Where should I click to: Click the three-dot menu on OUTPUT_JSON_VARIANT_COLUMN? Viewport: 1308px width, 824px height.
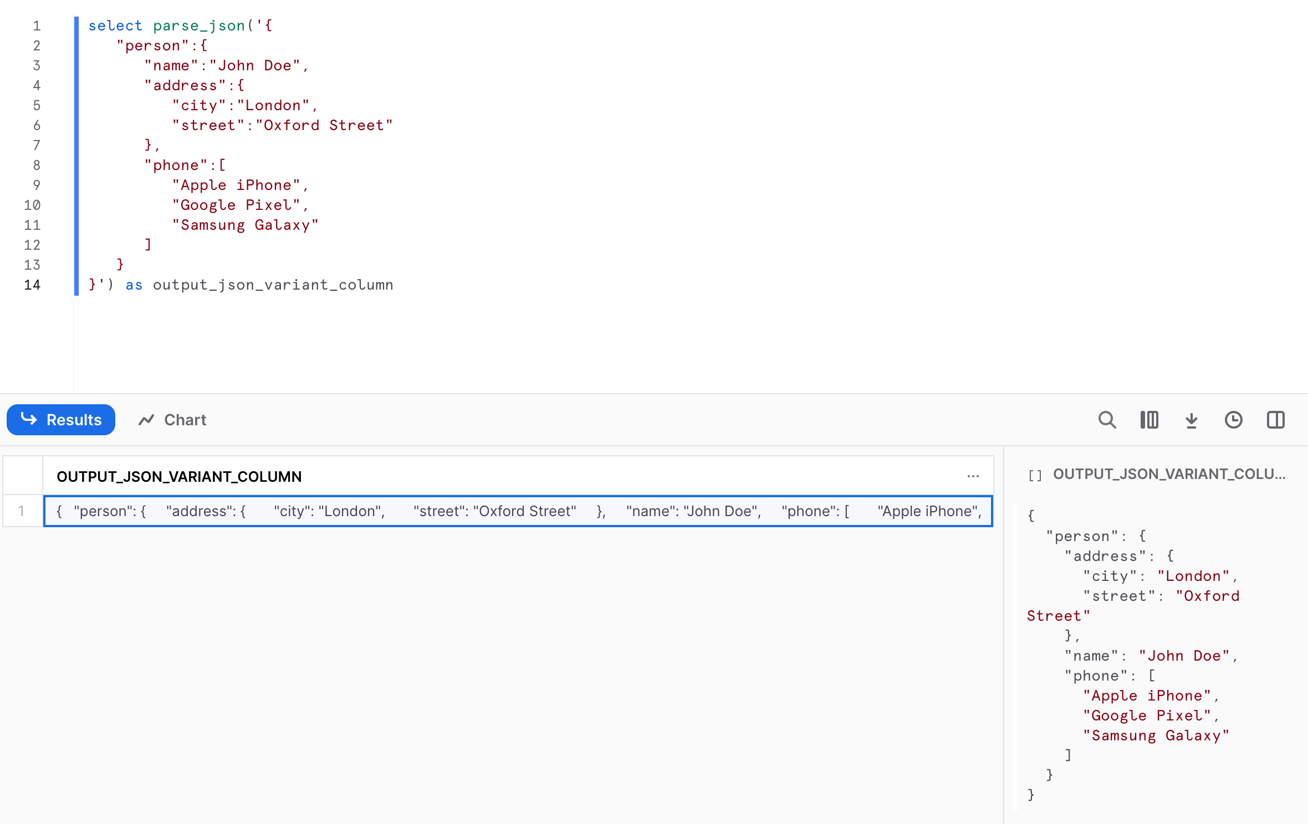974,476
